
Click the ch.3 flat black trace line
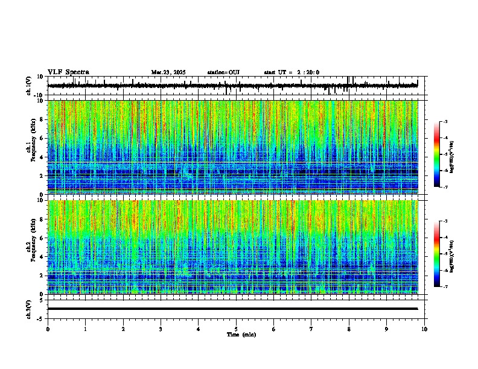[x=232, y=309]
